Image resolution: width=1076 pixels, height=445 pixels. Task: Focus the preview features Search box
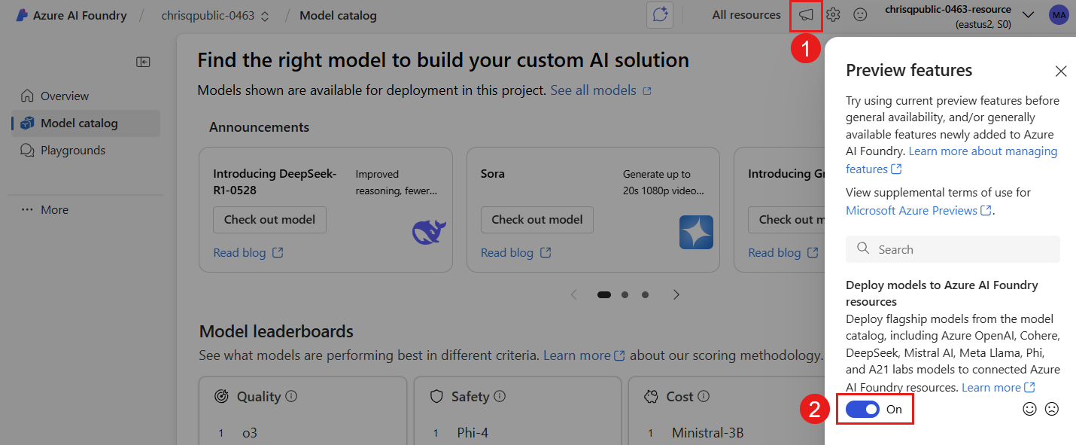(x=953, y=249)
